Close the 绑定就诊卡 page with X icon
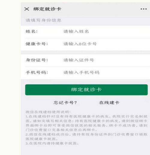The height and width of the screenshot is (155, 150). (x=27, y=9)
